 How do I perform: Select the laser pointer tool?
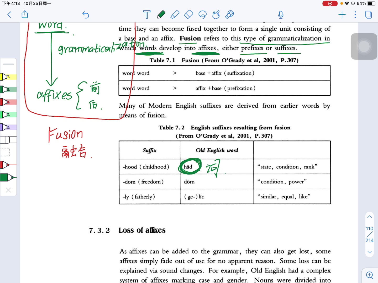pyautogui.click(x=230, y=15)
